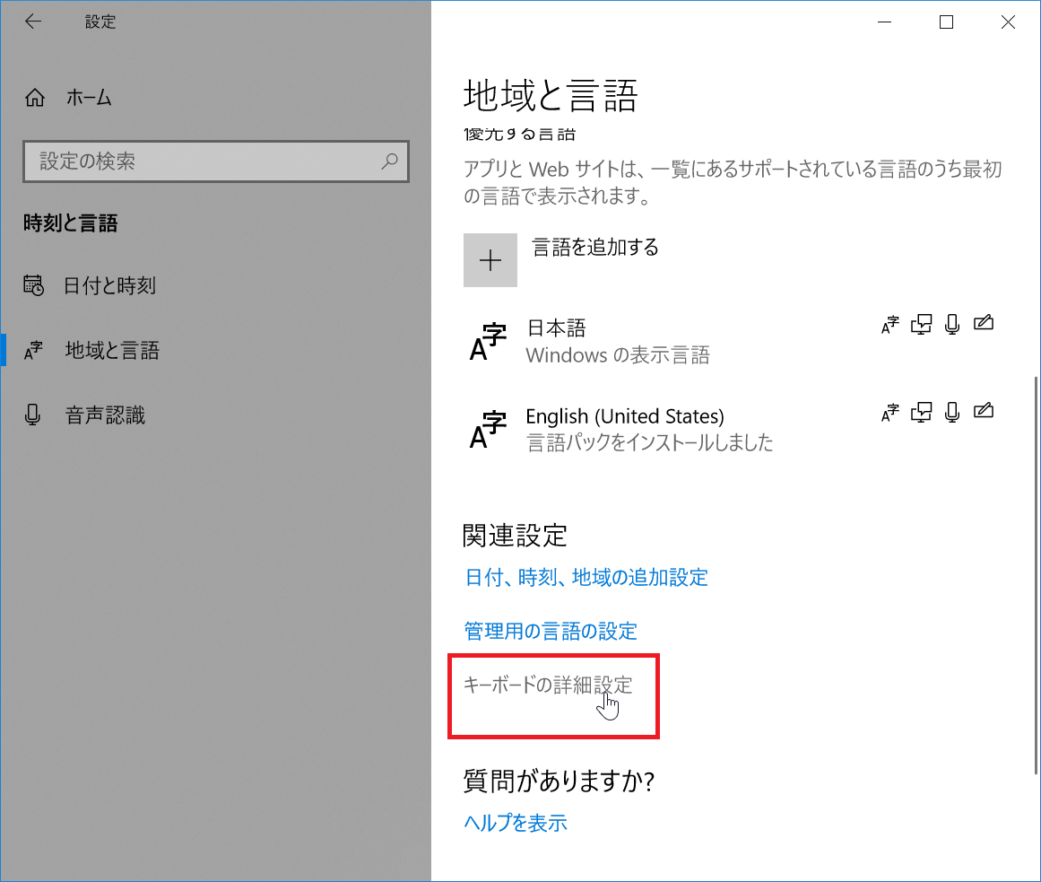Viewport: 1041px width, 882px height.
Task: Click the handwriting icon in the 日本語 row
Action: (983, 324)
